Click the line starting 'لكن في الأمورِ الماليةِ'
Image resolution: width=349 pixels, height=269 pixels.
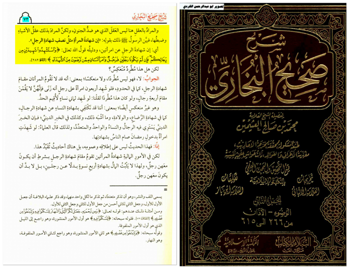click(88, 156)
